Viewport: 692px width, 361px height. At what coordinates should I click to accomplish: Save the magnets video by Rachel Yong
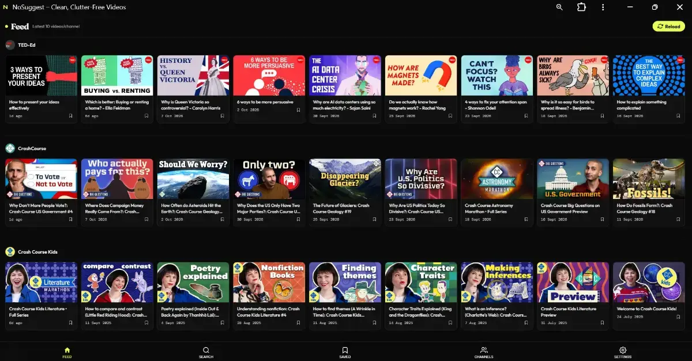[450, 116]
